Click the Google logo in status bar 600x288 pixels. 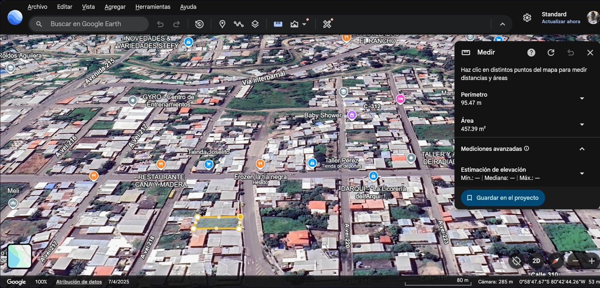pos(16,282)
